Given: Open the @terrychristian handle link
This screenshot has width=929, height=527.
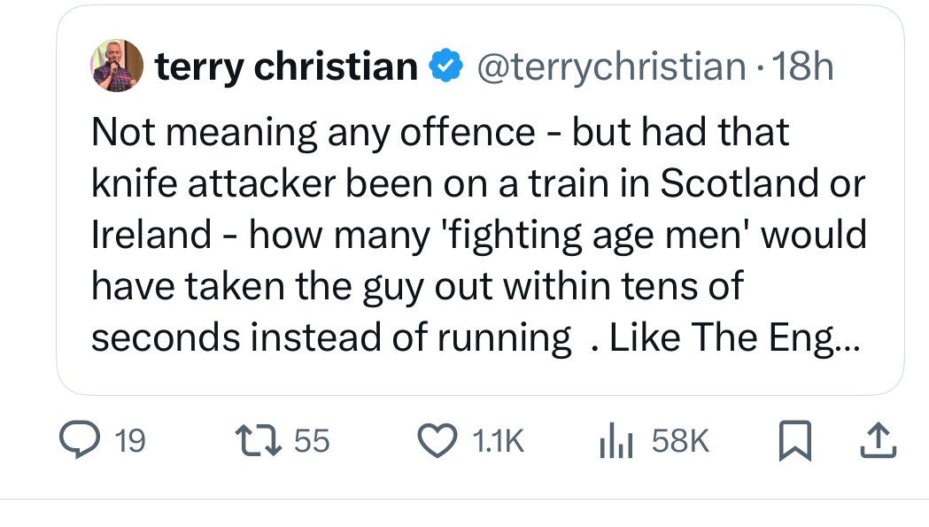Looking at the screenshot, I should coord(611,66).
